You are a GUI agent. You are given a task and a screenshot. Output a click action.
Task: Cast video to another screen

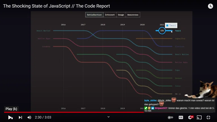[199, 117]
